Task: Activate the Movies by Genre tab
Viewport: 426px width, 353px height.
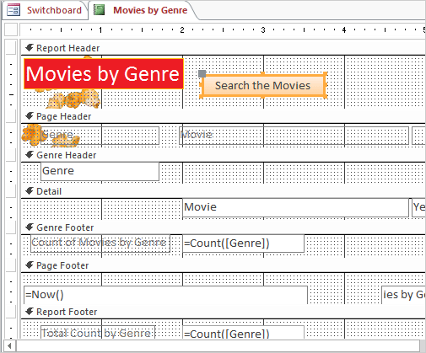Action: [142, 10]
